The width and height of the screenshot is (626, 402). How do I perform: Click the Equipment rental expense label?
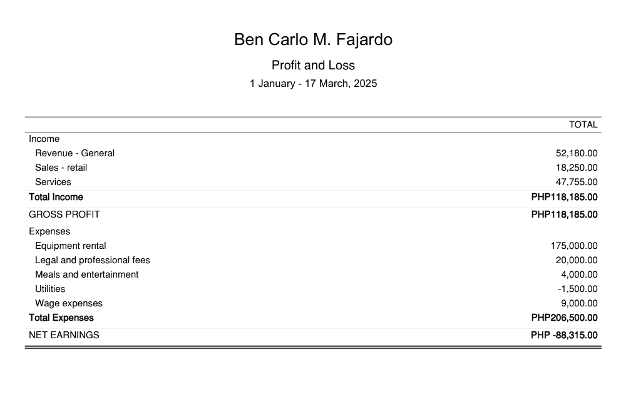tap(71, 246)
